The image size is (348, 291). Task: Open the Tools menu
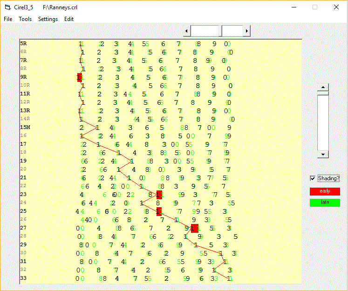point(25,19)
